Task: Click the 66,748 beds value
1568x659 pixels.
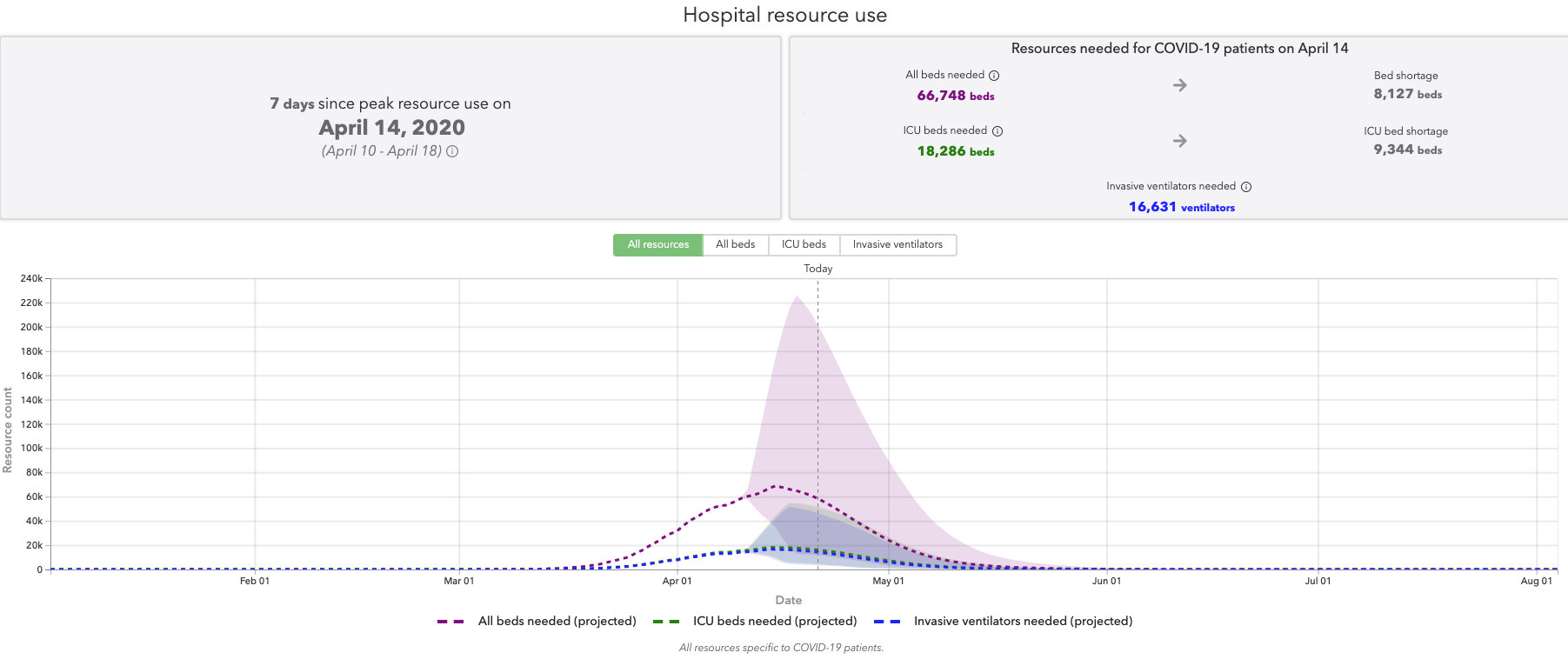Action: click(955, 96)
